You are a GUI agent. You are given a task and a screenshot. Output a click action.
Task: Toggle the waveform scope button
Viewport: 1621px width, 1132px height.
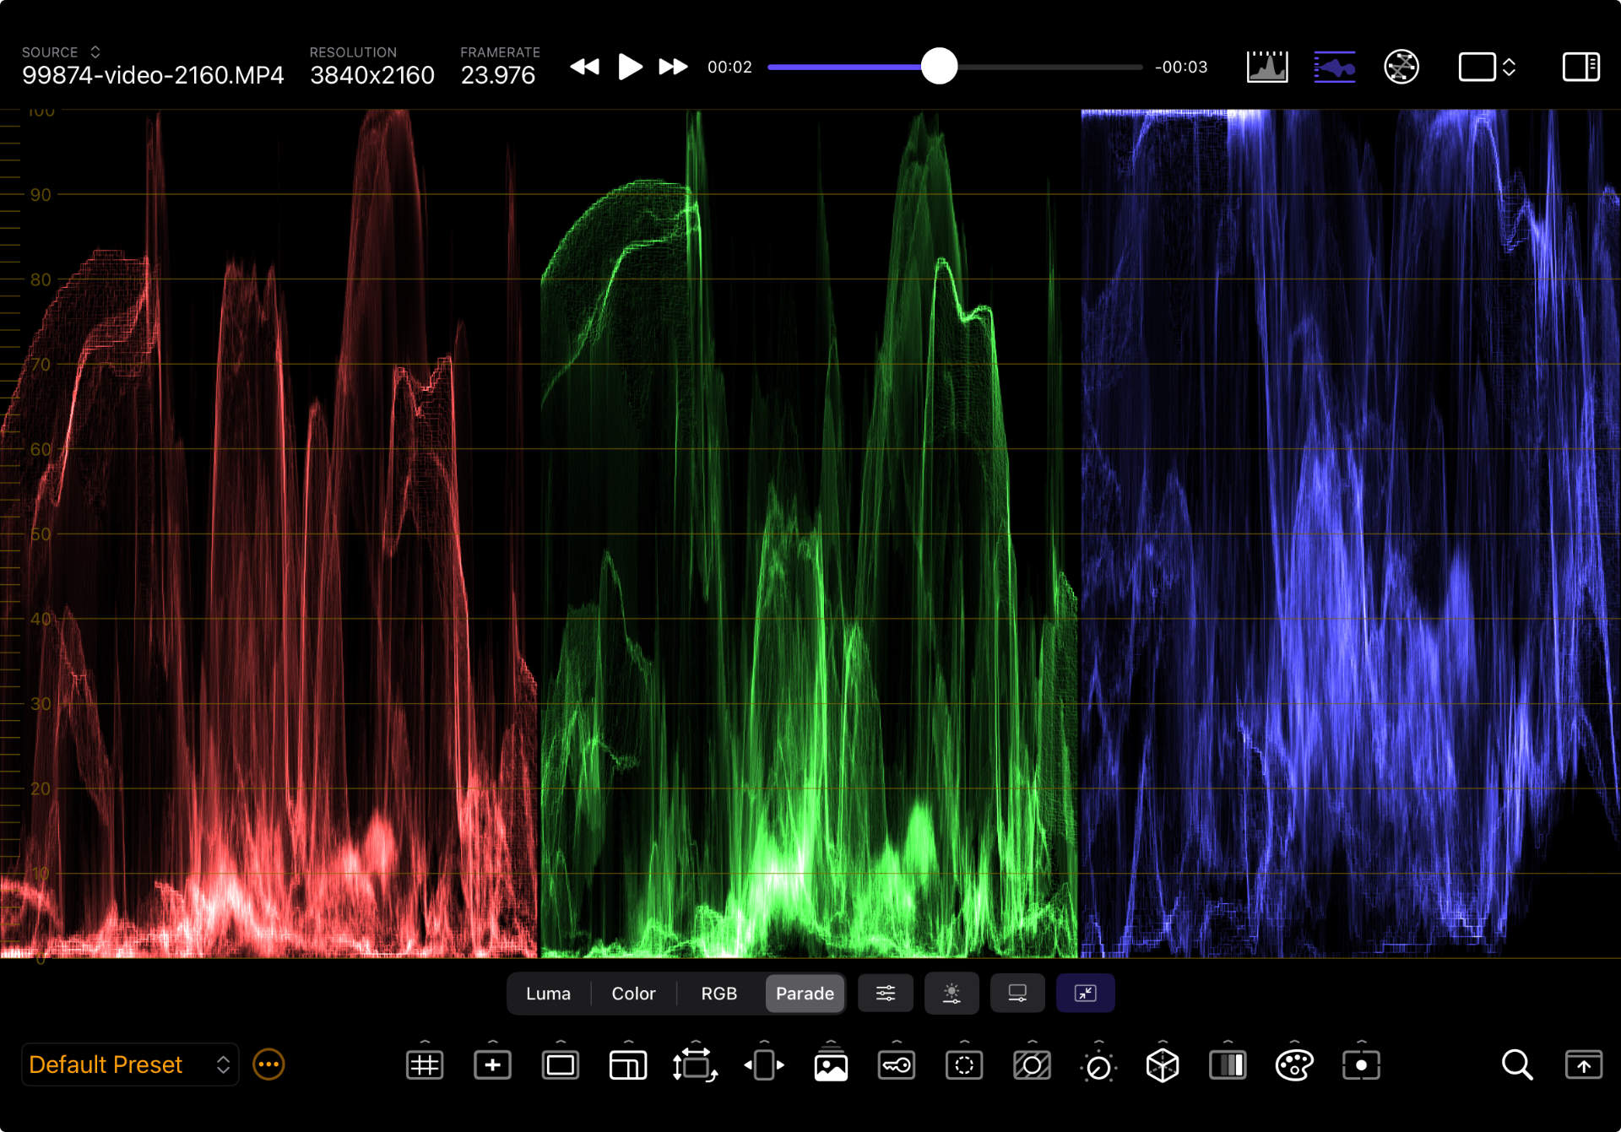tap(1334, 67)
